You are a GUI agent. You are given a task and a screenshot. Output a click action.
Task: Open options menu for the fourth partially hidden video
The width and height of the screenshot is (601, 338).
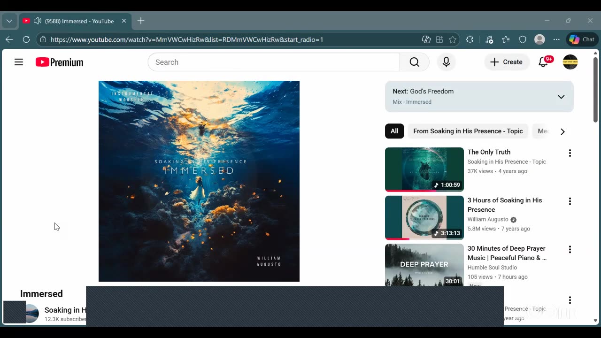tap(570, 300)
